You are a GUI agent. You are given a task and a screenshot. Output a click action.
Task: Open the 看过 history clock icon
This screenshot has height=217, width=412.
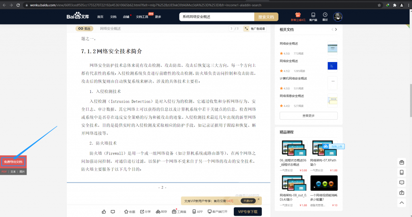[x=325, y=15]
